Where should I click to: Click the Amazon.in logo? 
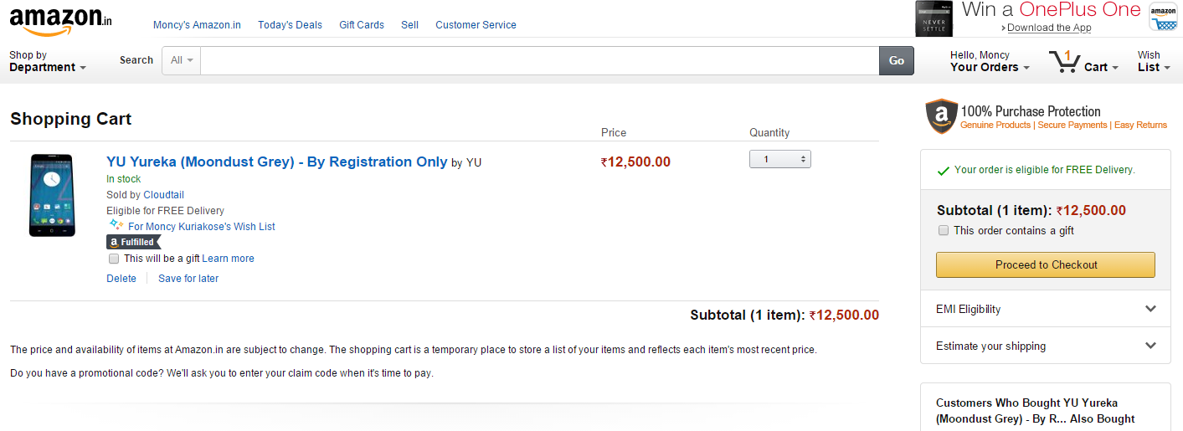[60, 20]
